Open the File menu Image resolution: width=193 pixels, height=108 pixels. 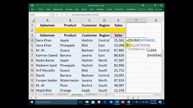tap(32, 9)
